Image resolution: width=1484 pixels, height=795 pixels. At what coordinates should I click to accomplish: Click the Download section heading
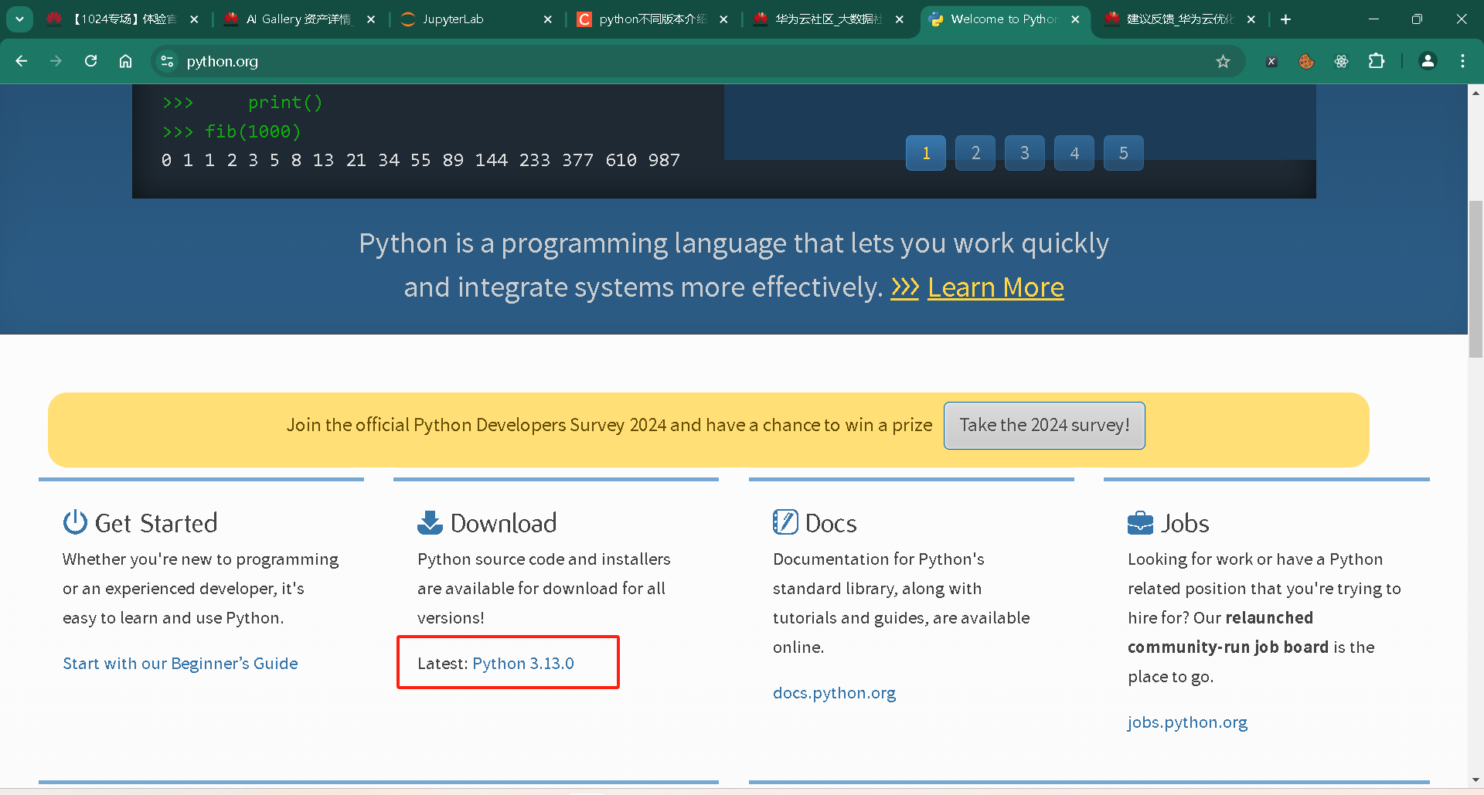coord(504,523)
